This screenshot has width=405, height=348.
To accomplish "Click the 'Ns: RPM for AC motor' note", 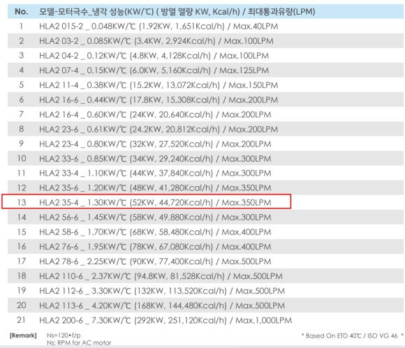I will (x=79, y=343).
